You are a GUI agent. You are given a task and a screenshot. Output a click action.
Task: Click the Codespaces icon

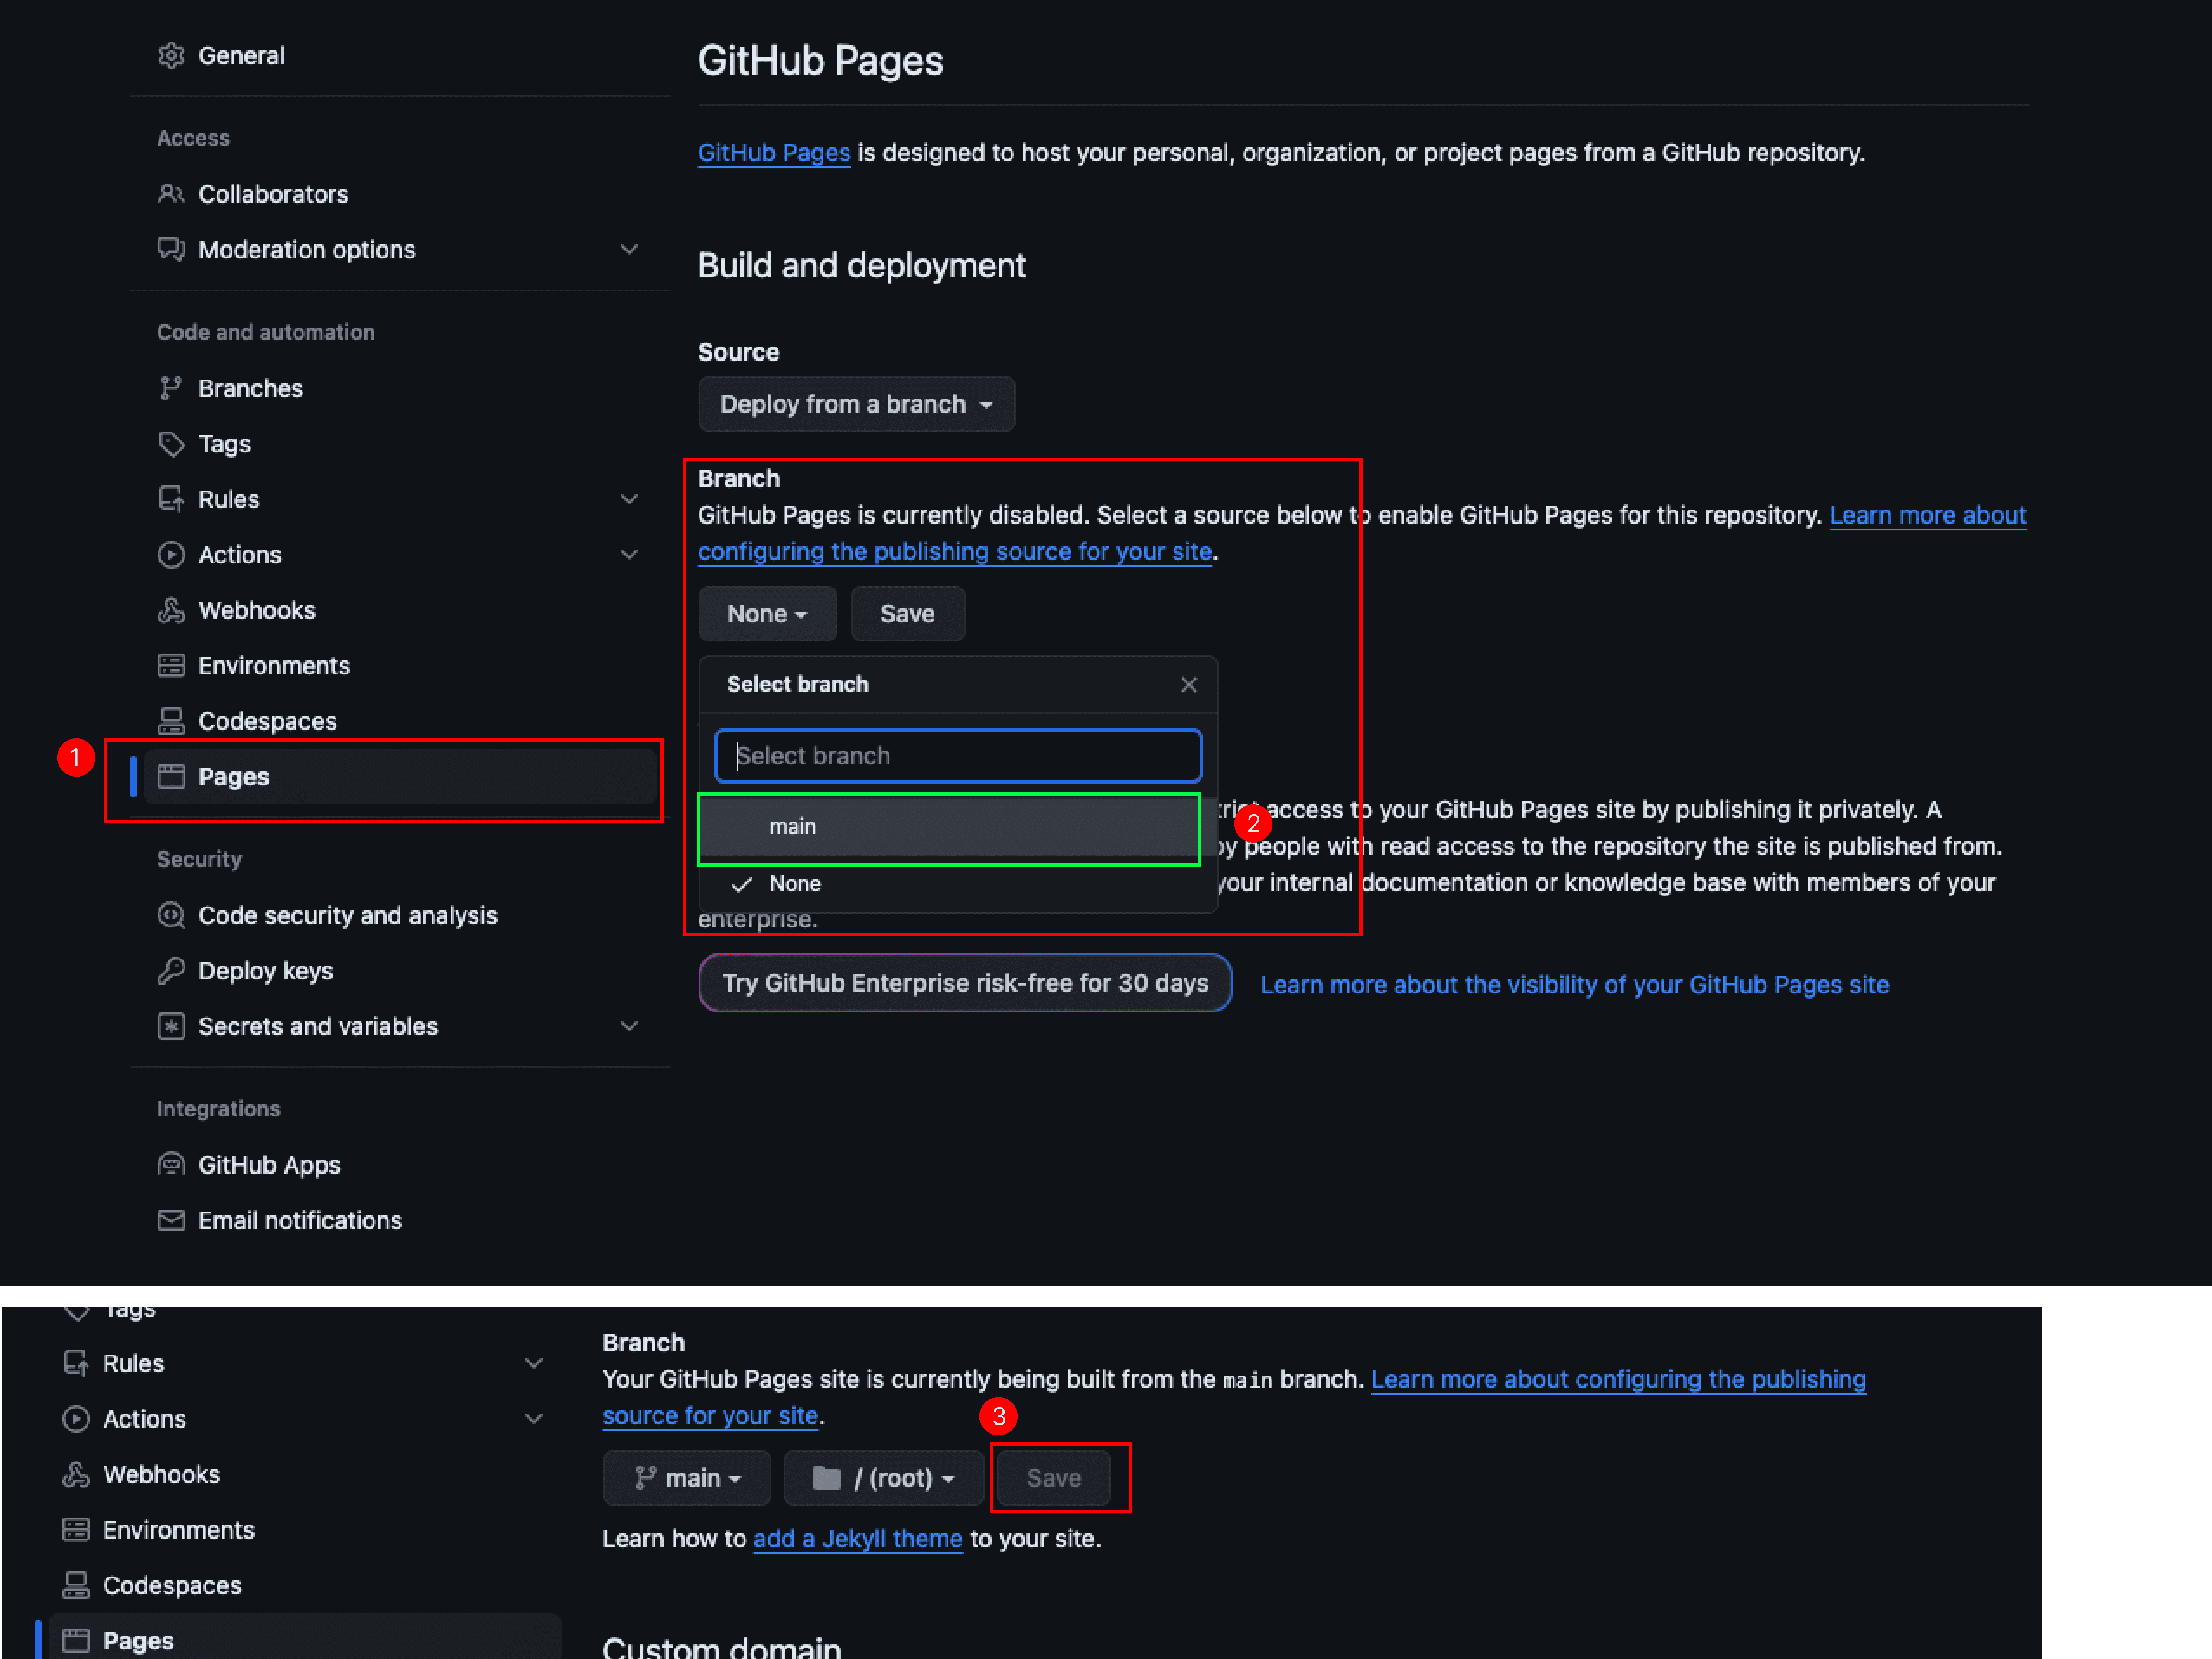tap(171, 720)
